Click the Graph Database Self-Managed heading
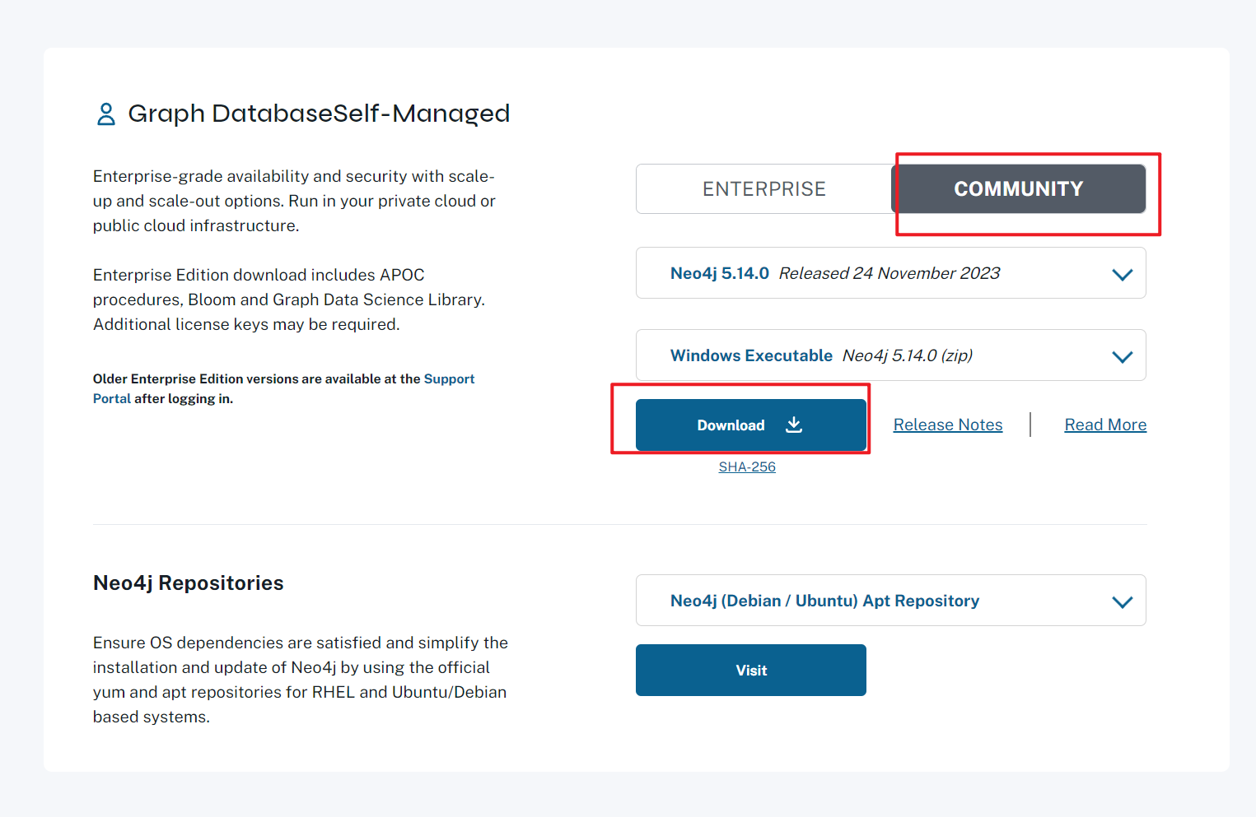The image size is (1256, 817). [x=319, y=114]
